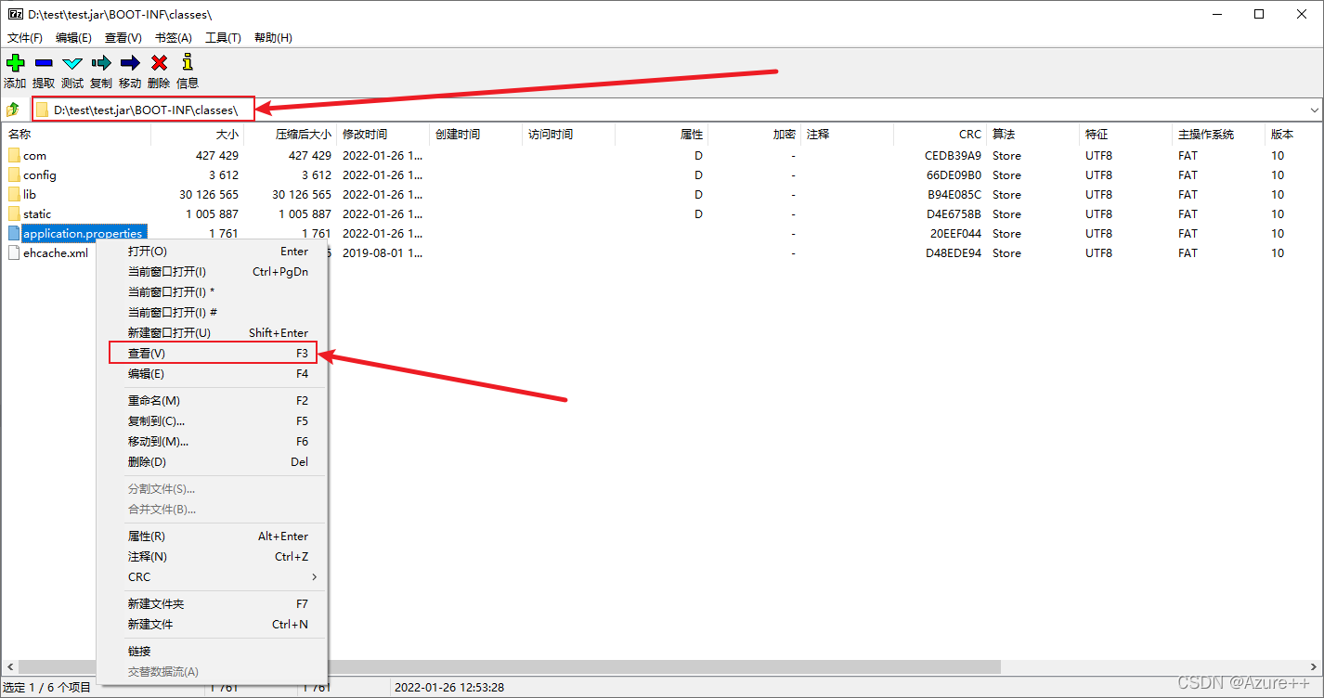
Task: Click CRC value CEDB39A9
Action: click(953, 155)
